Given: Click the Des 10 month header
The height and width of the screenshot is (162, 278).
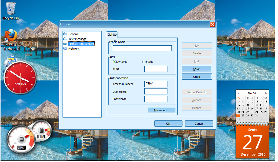Looking at the screenshot, I should coord(252,93).
